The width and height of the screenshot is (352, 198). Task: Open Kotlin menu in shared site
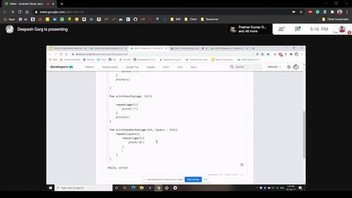pos(166,67)
